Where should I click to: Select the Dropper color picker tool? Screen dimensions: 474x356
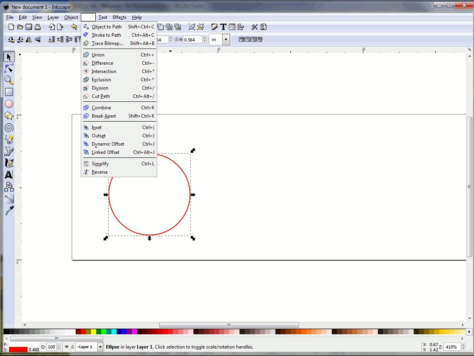click(9, 210)
